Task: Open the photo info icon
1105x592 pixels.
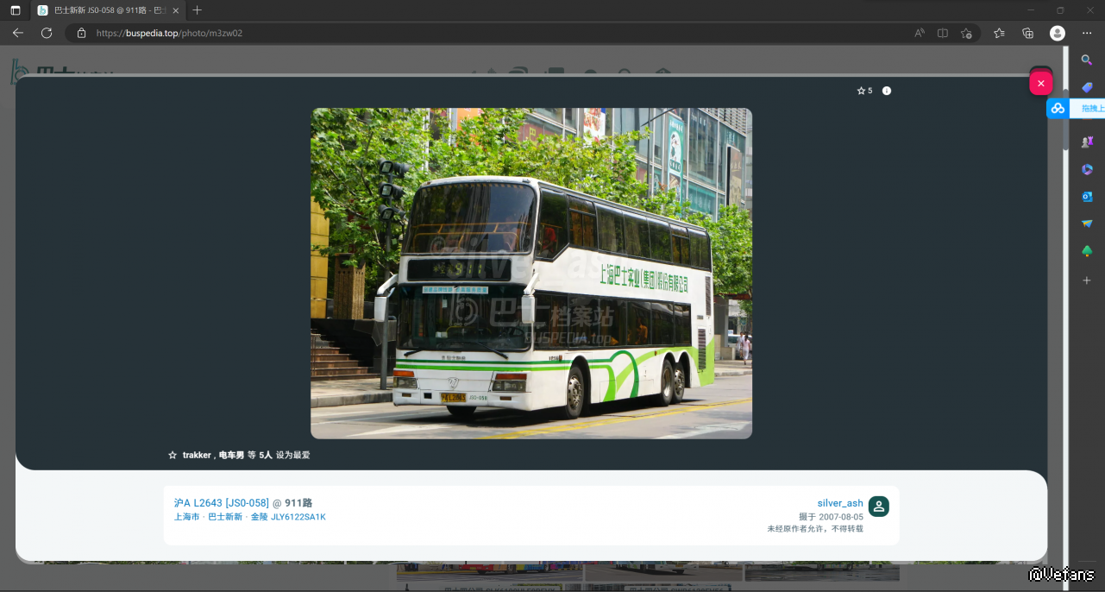Action: [887, 91]
